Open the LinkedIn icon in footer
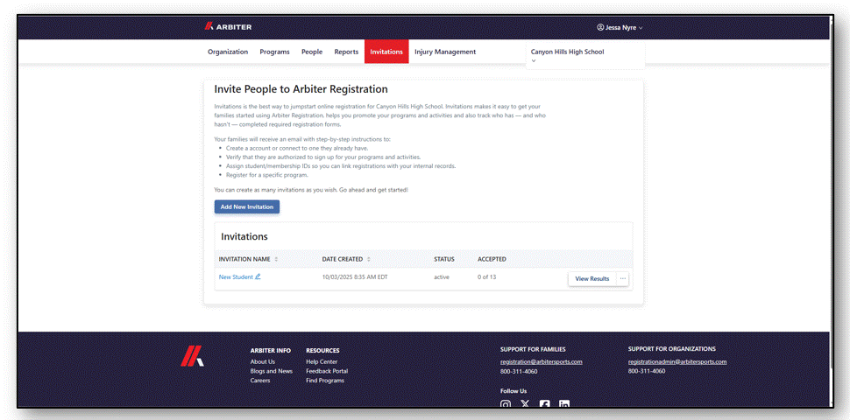Image resolution: width=850 pixels, height=420 pixels. [x=564, y=403]
